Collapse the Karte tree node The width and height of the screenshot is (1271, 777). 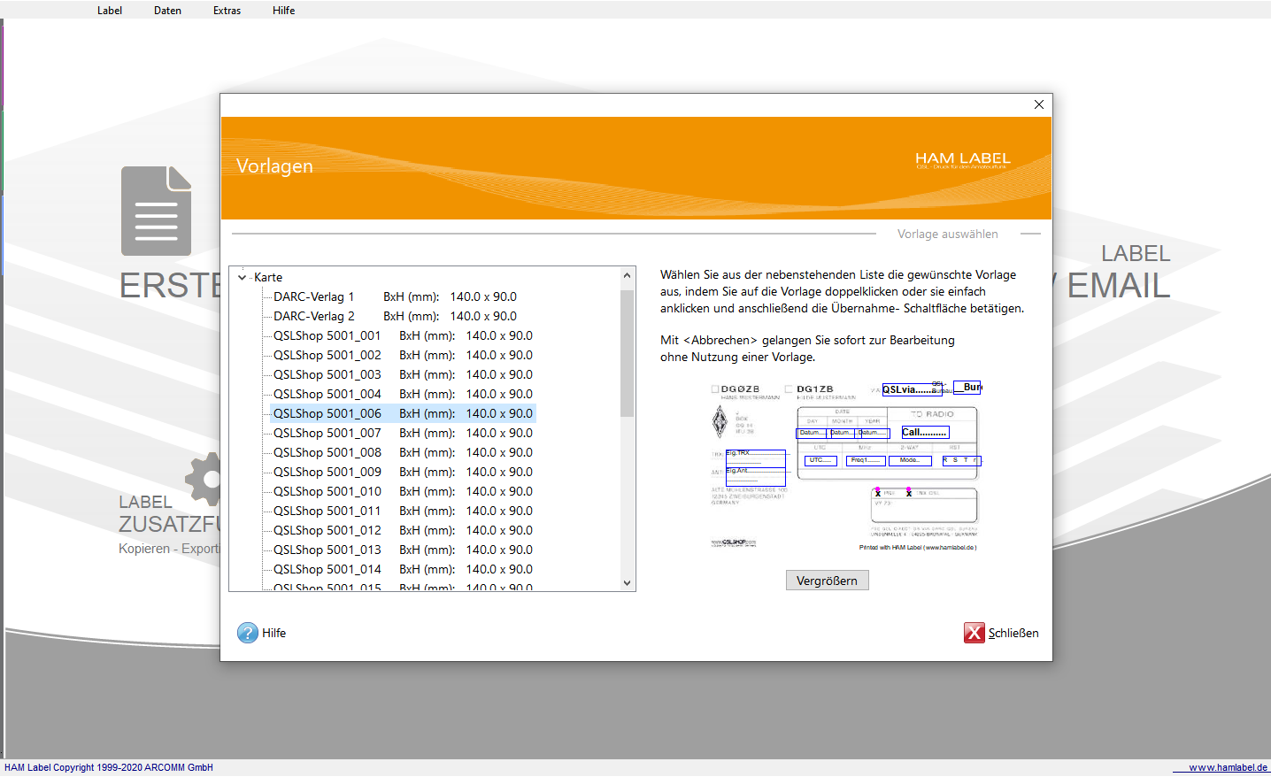coord(242,277)
